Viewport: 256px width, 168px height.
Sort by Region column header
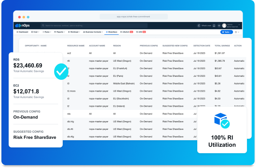(x=117, y=46)
